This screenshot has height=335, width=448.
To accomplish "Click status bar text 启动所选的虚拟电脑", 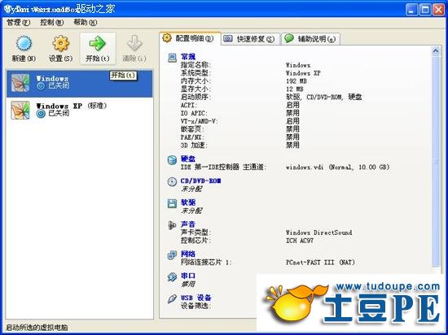I will tap(37, 328).
